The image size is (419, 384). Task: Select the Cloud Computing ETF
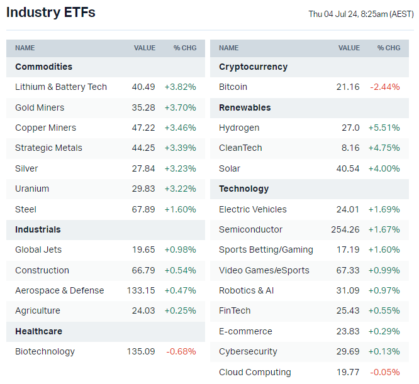pyautogui.click(x=255, y=372)
